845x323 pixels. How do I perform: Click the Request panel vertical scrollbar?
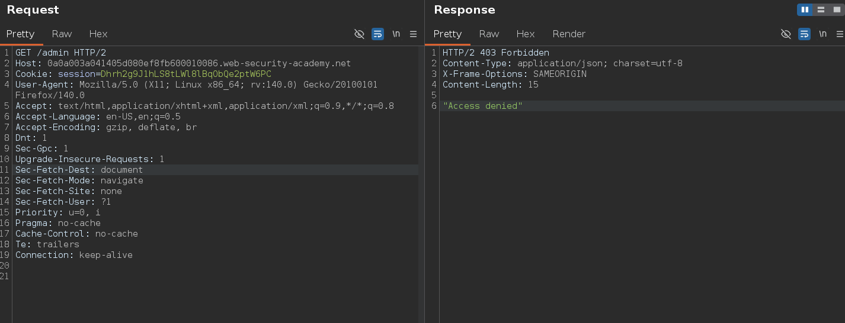(x=421, y=184)
